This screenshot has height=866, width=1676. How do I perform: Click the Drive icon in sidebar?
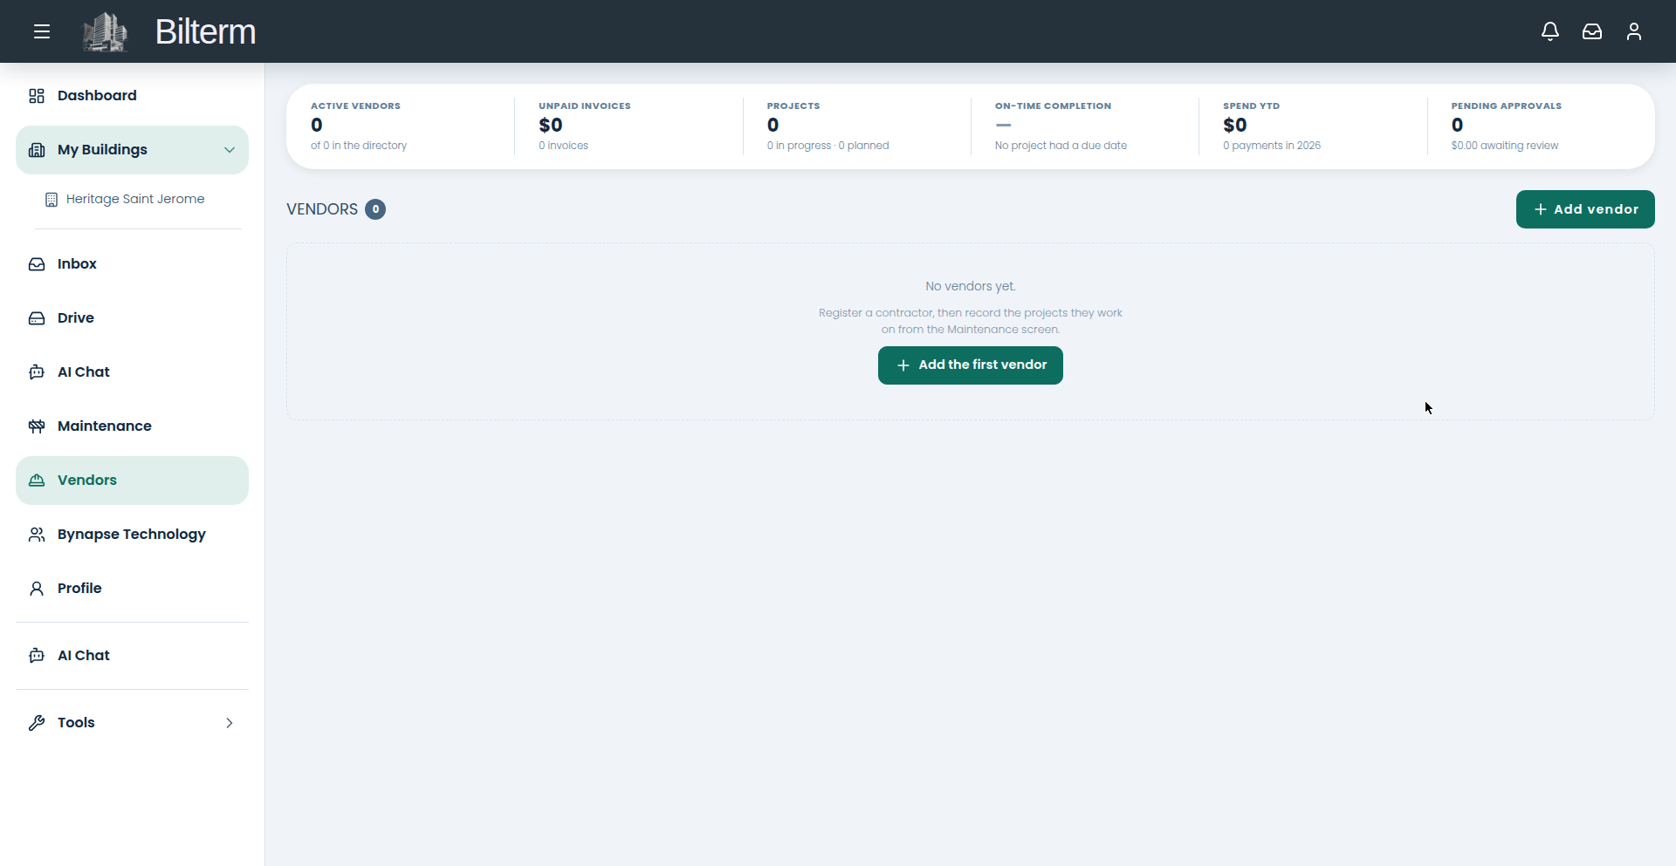(37, 318)
